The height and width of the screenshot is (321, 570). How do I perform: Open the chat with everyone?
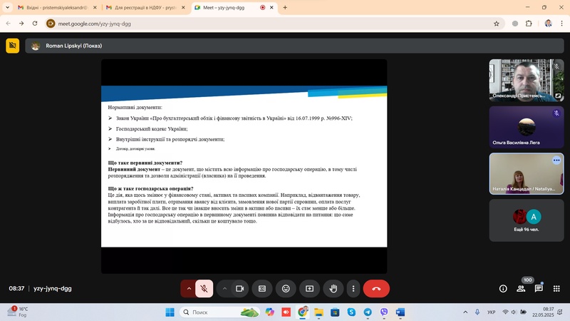pos(539,289)
